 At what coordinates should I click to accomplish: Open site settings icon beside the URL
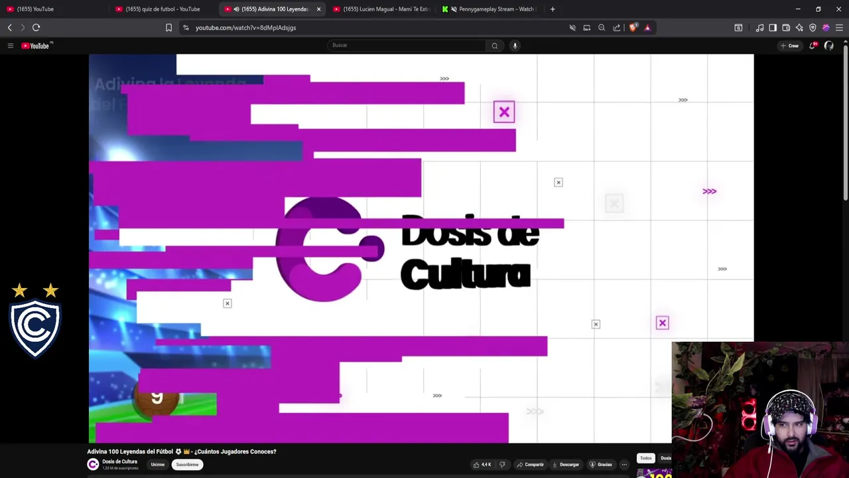[x=186, y=27]
